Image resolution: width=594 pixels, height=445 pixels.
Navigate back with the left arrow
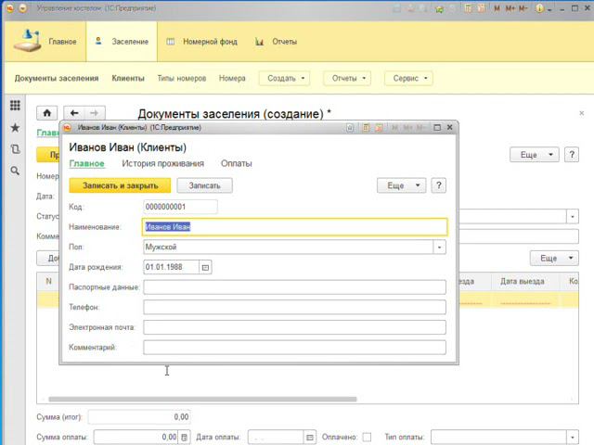(x=74, y=113)
